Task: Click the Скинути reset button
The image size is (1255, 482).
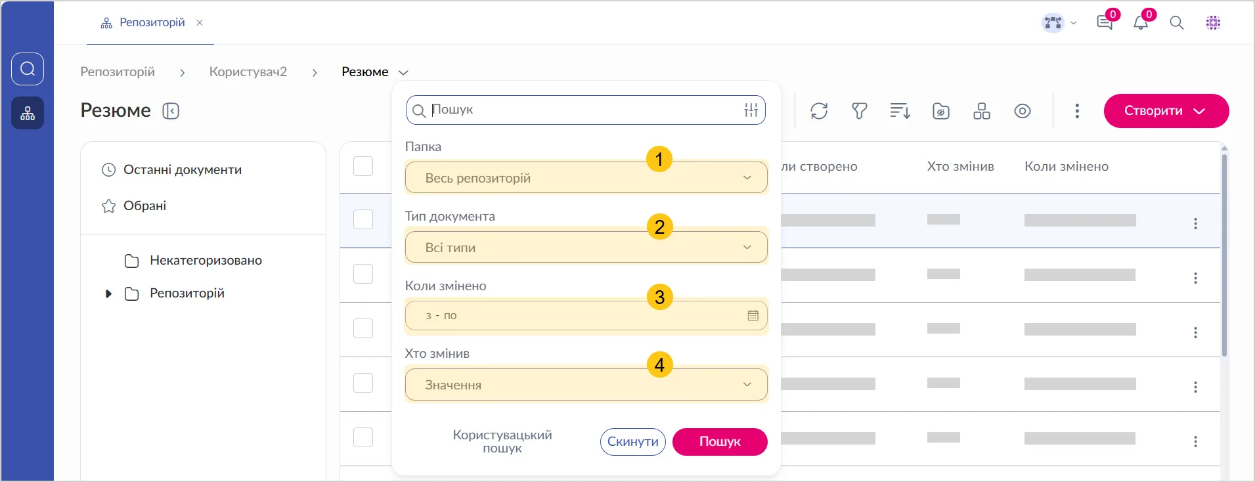Action: pyautogui.click(x=632, y=442)
